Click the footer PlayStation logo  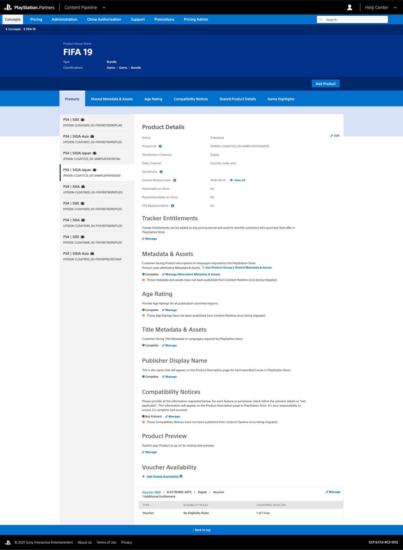tap(8, 542)
